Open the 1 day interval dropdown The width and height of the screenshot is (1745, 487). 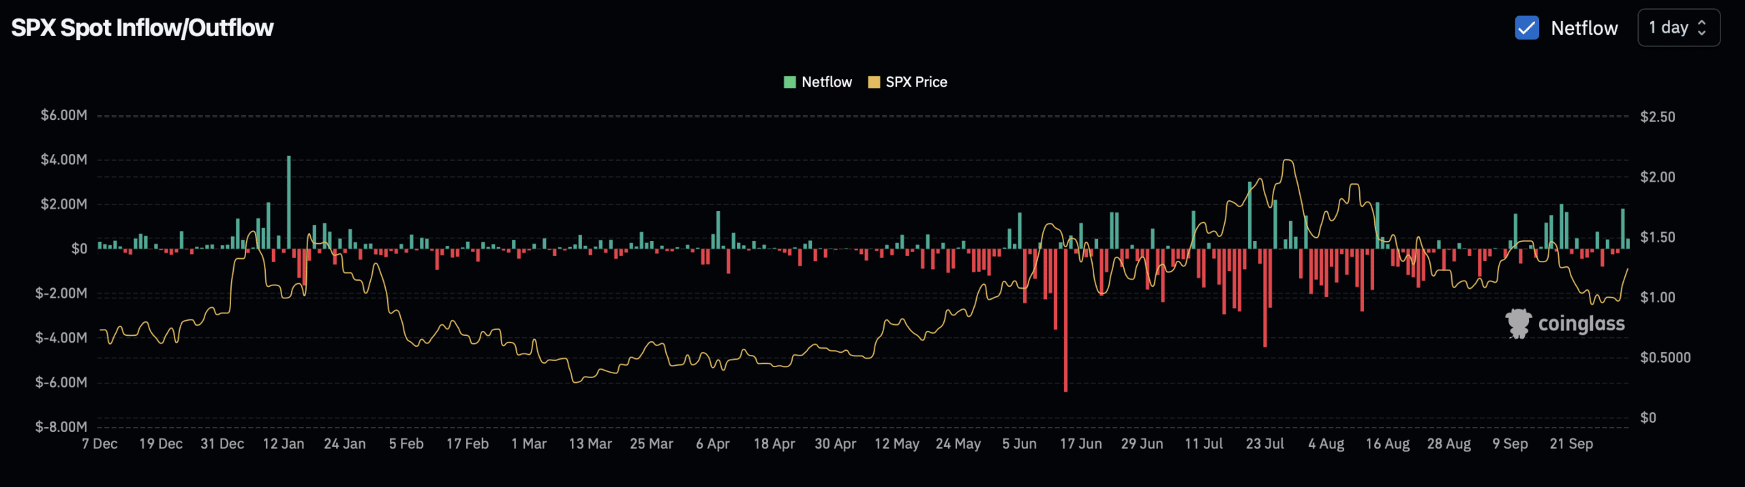click(1678, 28)
